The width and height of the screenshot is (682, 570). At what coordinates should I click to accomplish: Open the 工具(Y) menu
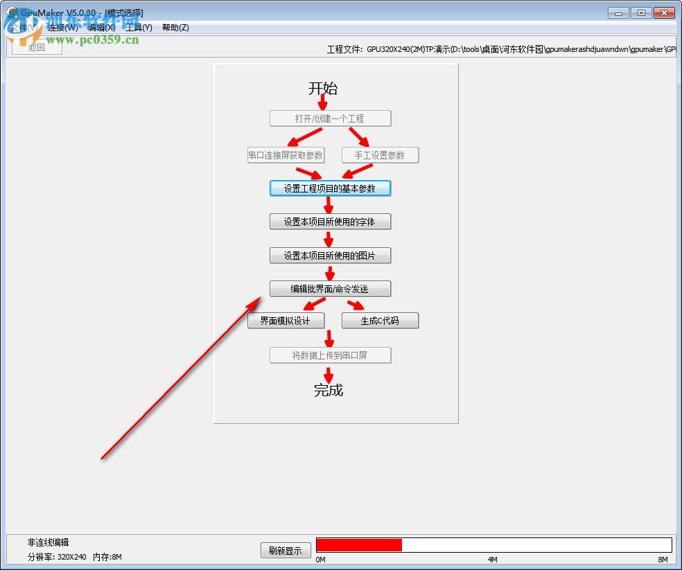(139, 27)
